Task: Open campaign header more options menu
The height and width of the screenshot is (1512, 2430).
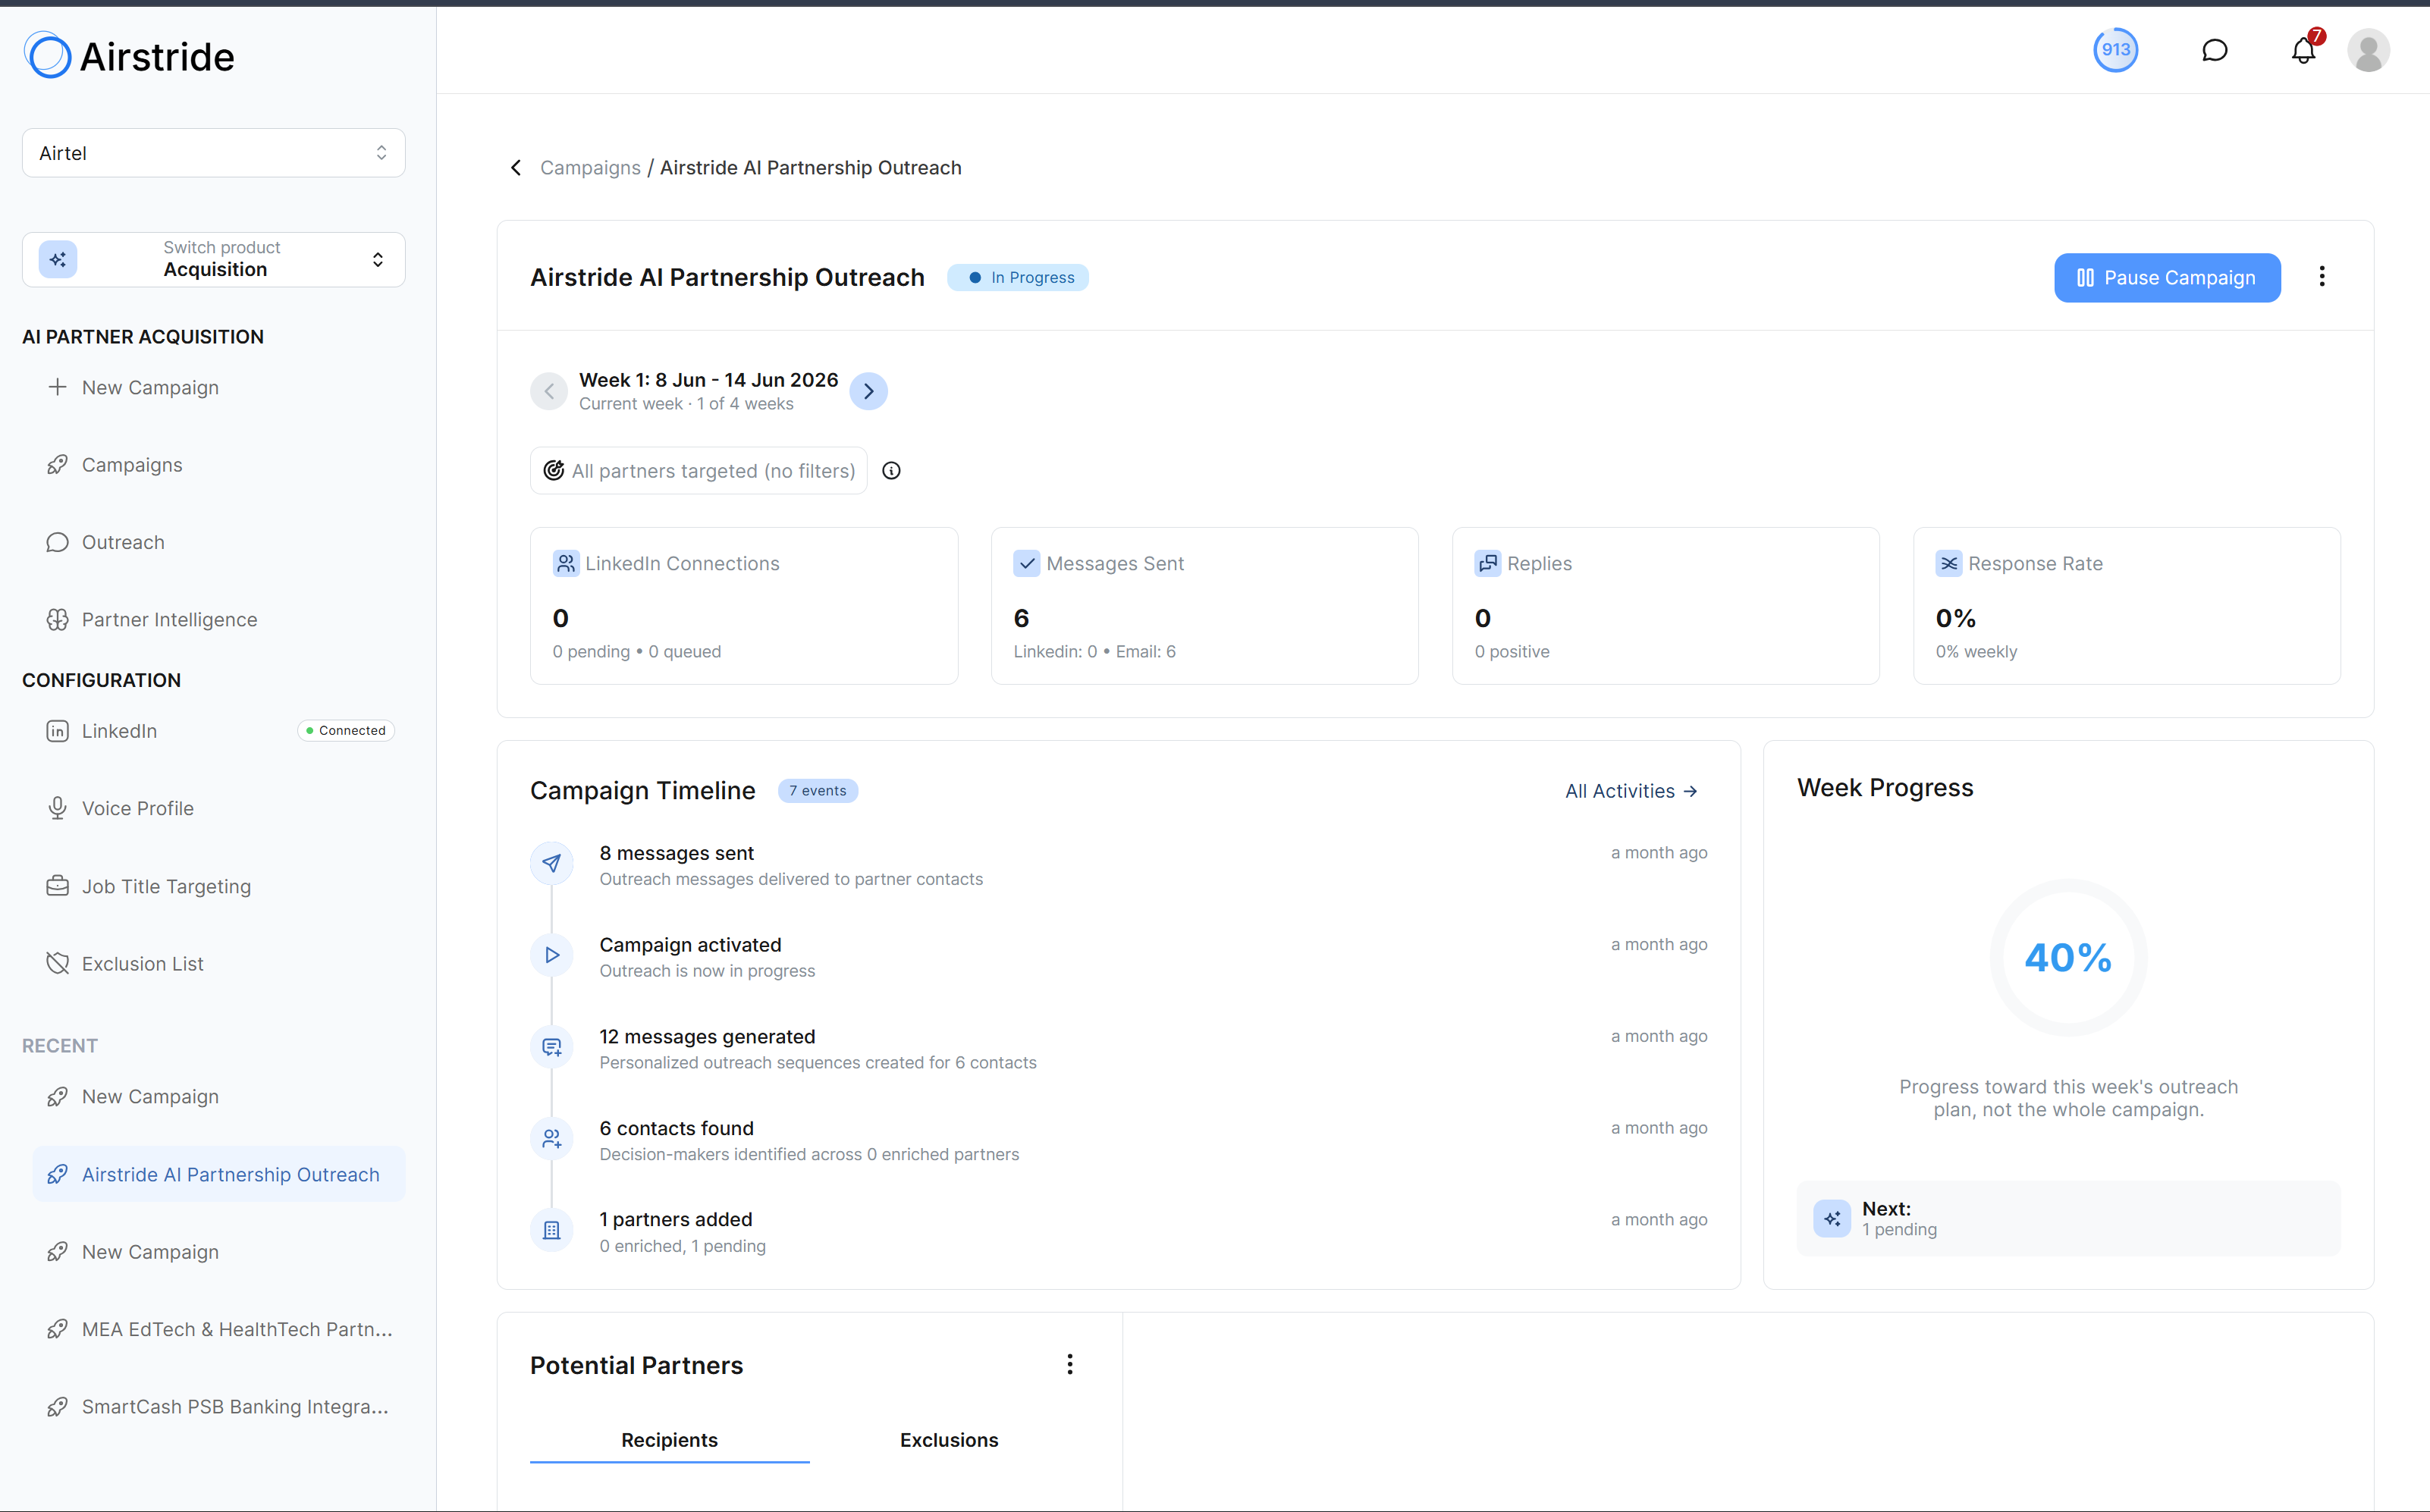Action: coord(2322,277)
